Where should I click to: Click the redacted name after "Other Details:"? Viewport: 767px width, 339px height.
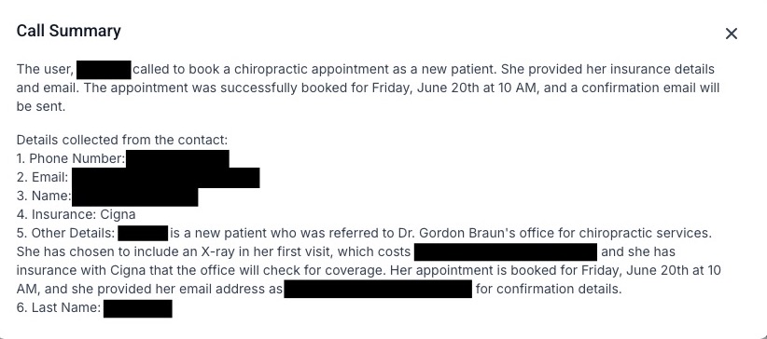[143, 234]
